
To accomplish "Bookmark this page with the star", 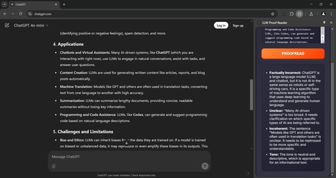I will tap(273, 14).
